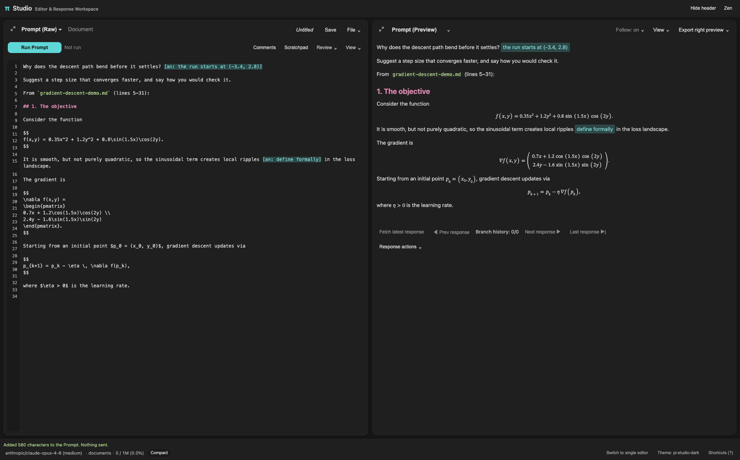Click the Next response arrow
Image resolution: width=740 pixels, height=460 pixels.
(x=543, y=232)
